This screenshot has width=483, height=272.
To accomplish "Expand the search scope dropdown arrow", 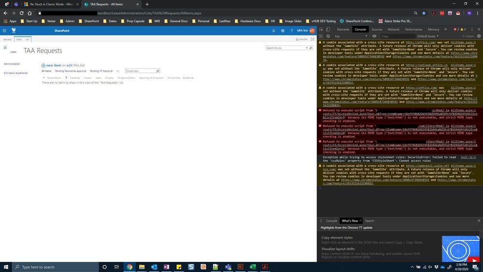I will click(307, 48).
